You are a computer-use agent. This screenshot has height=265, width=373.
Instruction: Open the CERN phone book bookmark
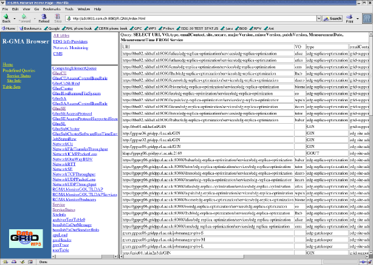(111, 29)
